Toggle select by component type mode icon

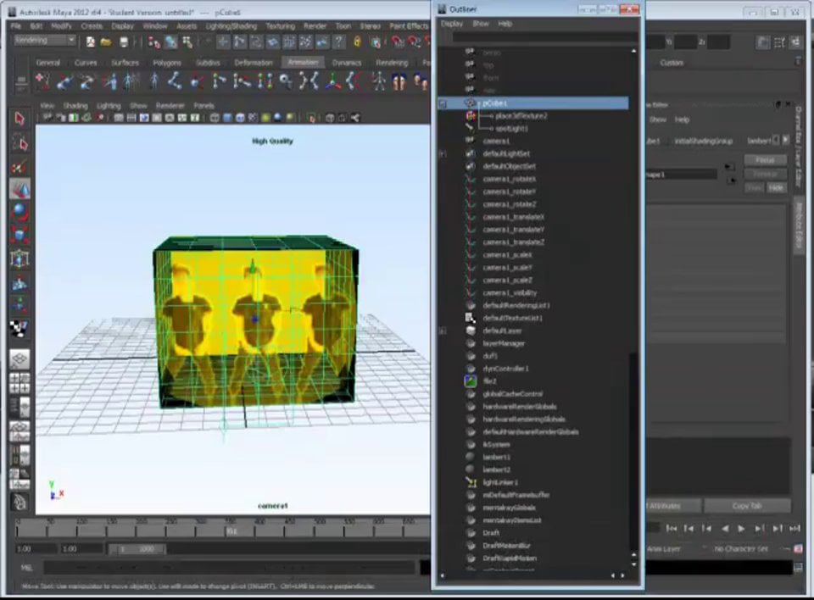pyautogui.click(x=187, y=42)
